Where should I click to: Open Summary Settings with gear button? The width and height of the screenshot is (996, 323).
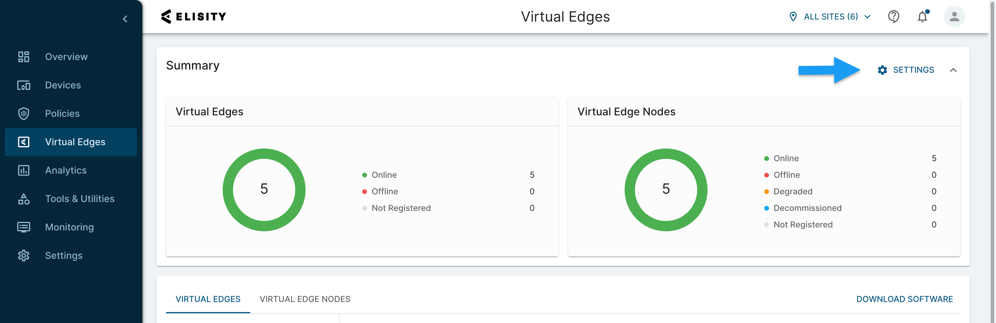tap(906, 70)
